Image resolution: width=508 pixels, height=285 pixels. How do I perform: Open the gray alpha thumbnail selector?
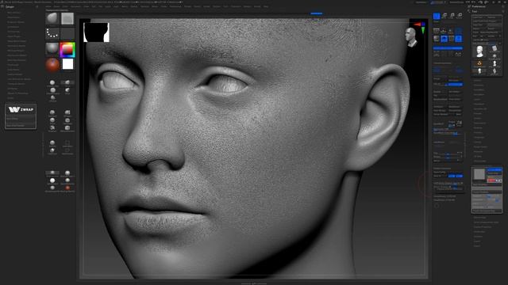(x=67, y=18)
